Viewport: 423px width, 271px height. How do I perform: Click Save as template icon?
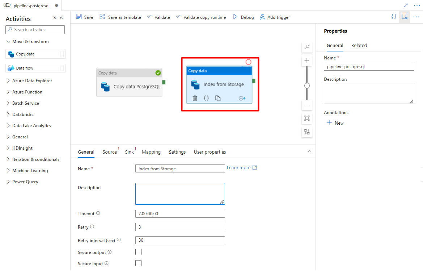tap(102, 17)
